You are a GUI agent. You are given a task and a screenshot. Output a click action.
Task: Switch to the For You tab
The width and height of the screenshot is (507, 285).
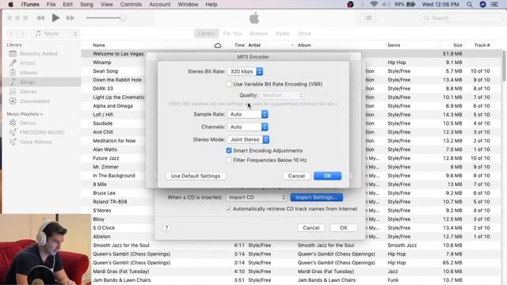click(x=232, y=33)
